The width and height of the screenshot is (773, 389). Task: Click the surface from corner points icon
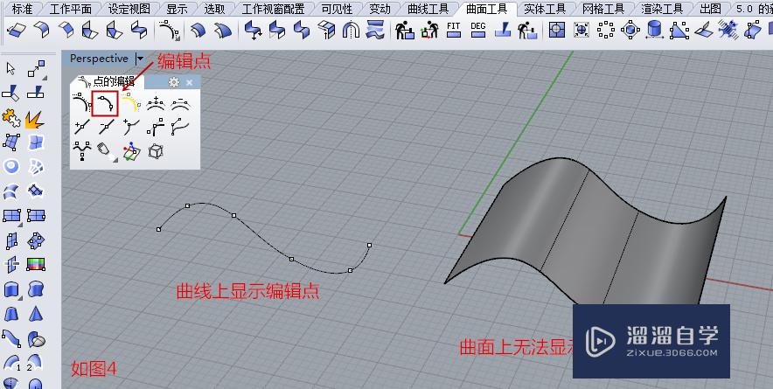[11, 142]
